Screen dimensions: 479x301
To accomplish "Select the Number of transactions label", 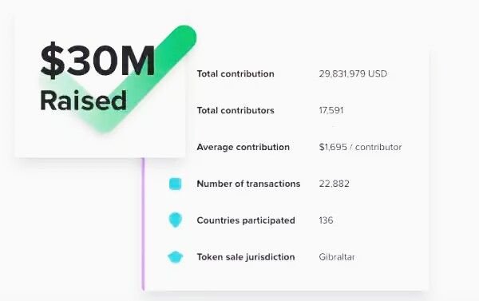I will coord(248,184).
